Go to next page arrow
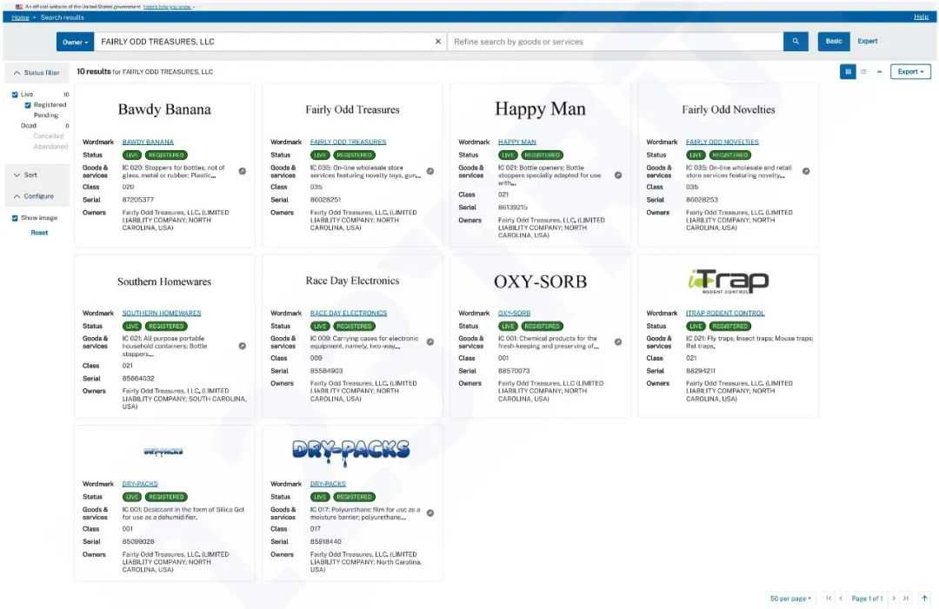Viewport: 939px width, 609px height. pos(894,598)
